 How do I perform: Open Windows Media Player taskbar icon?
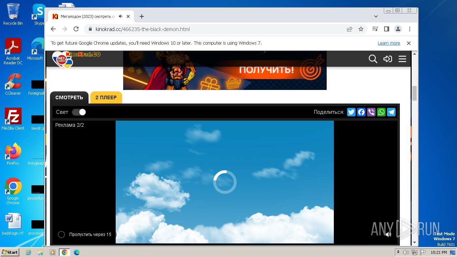pos(52,252)
